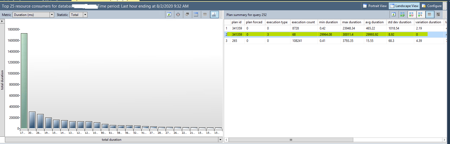The image size is (450, 144).
Task: Click row header number 3 in plan grid
Action: pos(227,41)
